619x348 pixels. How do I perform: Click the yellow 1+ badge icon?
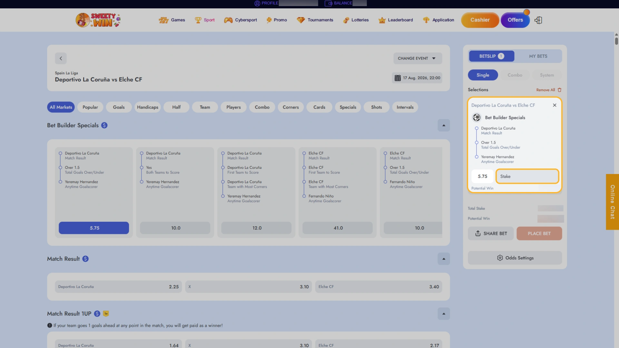click(x=106, y=314)
